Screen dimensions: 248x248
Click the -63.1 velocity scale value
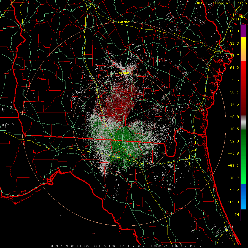pos(233,166)
